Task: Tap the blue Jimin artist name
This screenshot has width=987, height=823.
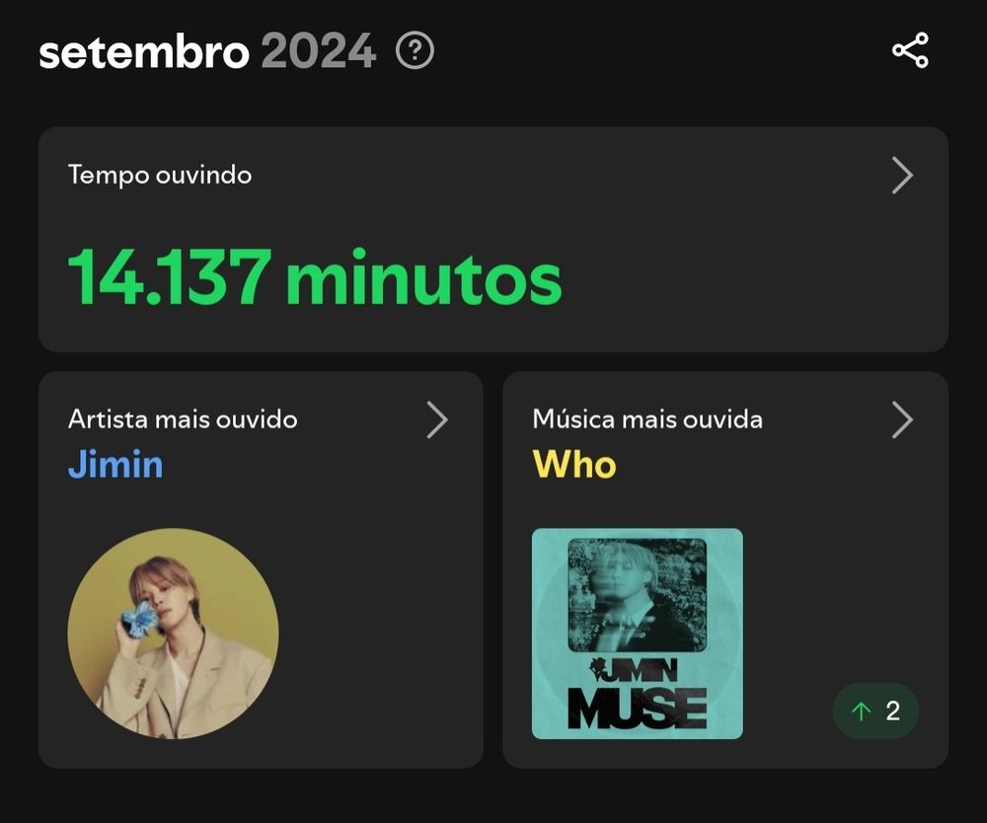Action: [x=115, y=465]
